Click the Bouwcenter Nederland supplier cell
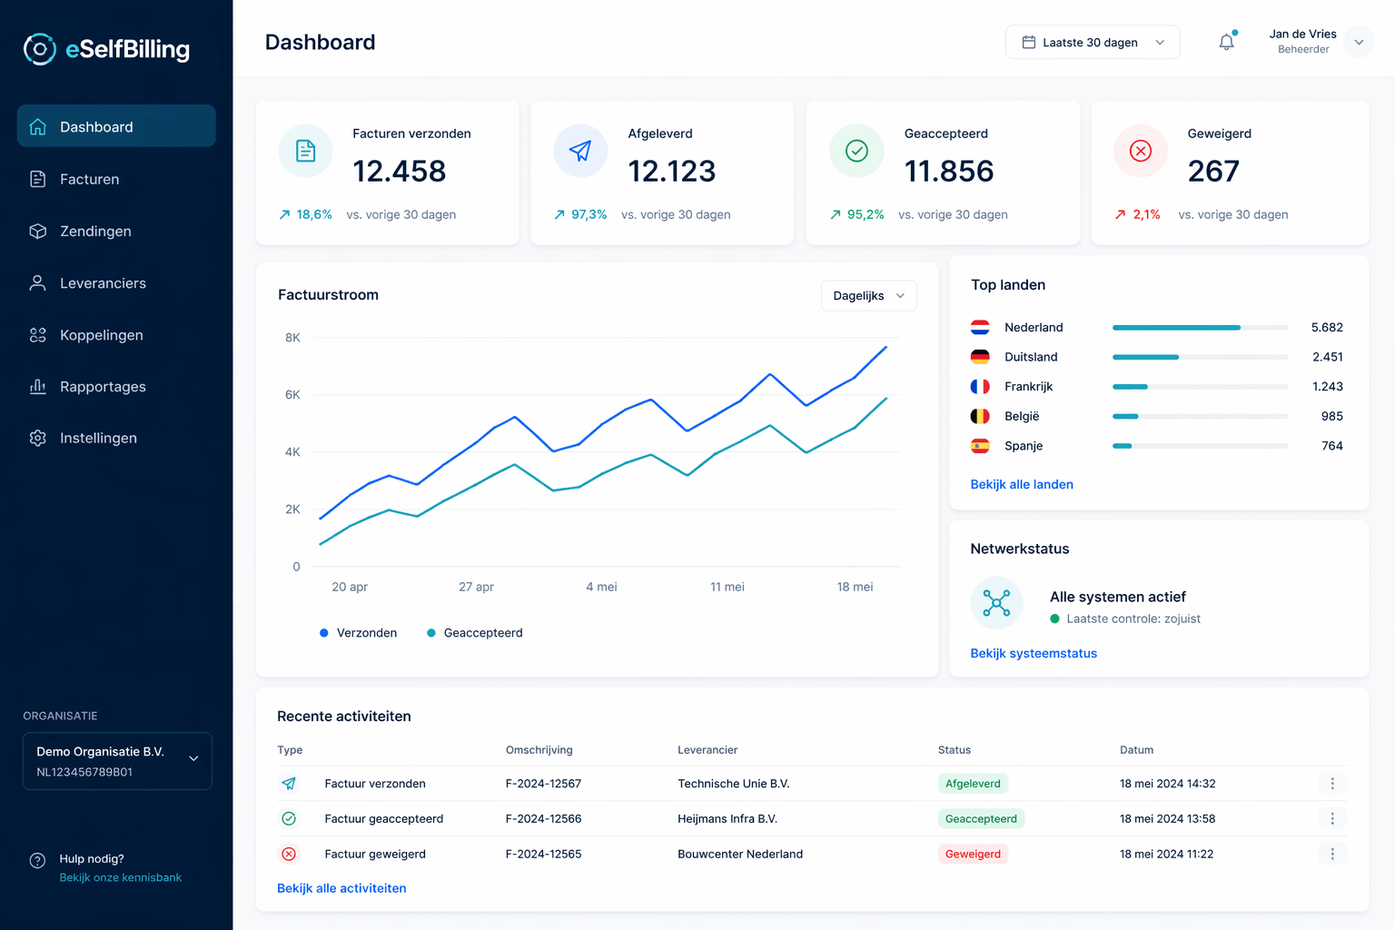Screen dimensions: 1395x930 (740, 854)
